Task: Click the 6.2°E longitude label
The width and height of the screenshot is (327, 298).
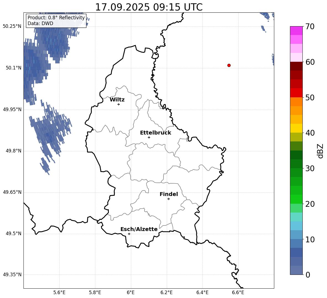Action: click(x=167, y=292)
